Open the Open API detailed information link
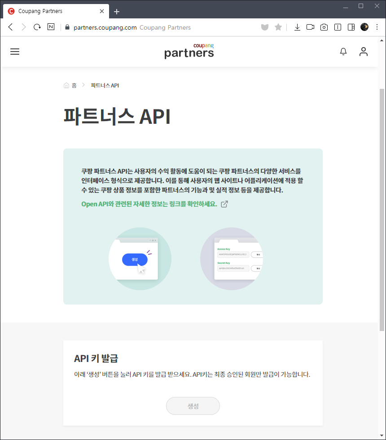The image size is (386, 440). click(149, 204)
